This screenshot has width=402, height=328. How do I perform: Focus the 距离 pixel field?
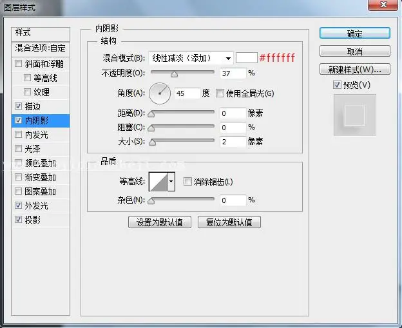click(233, 113)
